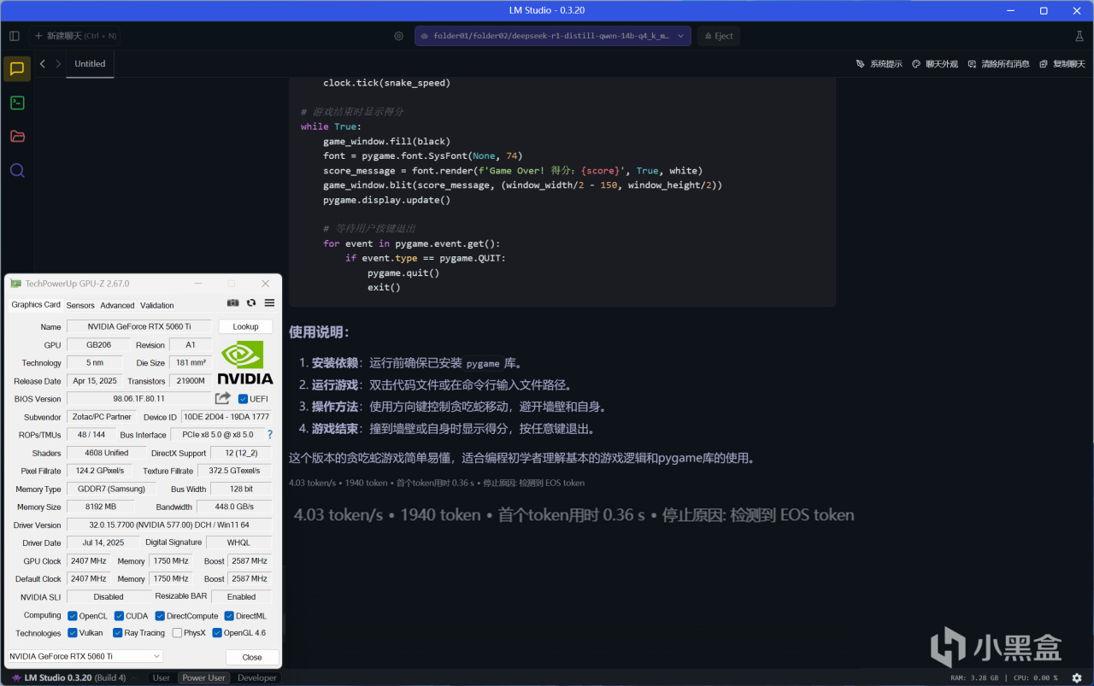Eject the loaded model
The height and width of the screenshot is (686, 1094).
click(x=718, y=36)
